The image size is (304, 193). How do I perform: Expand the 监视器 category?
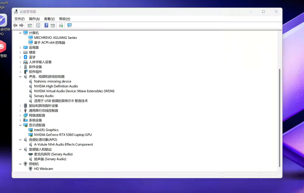pos(20,47)
